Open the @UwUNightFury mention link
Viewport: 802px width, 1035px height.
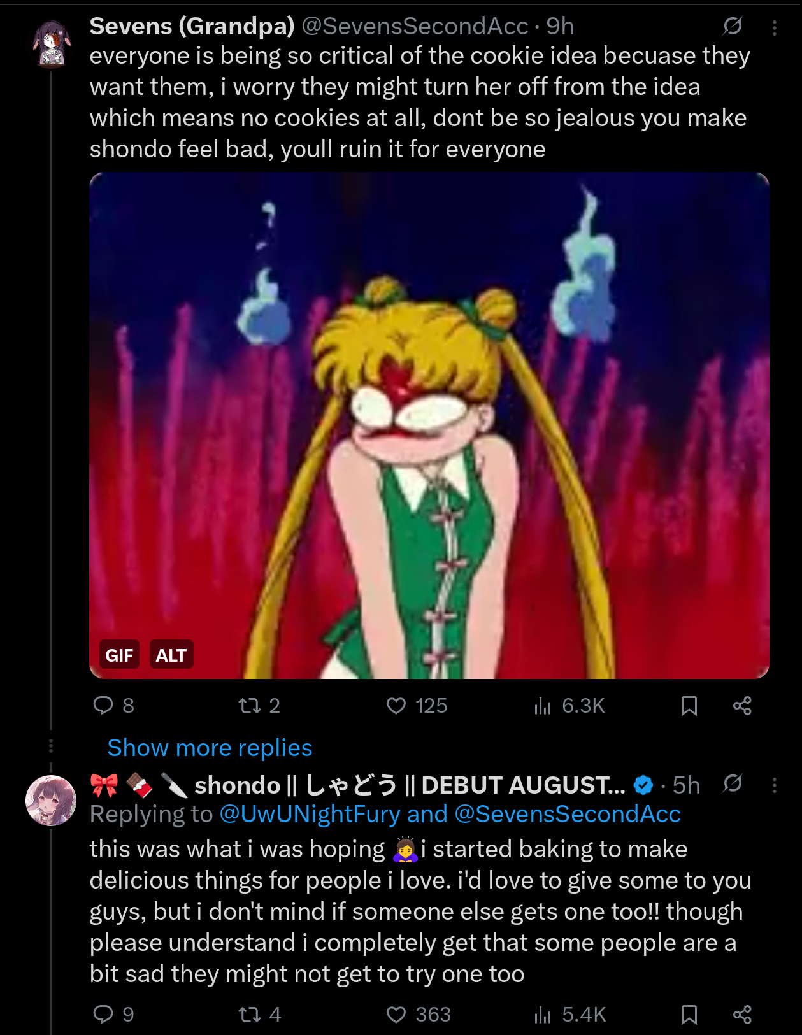(x=310, y=815)
